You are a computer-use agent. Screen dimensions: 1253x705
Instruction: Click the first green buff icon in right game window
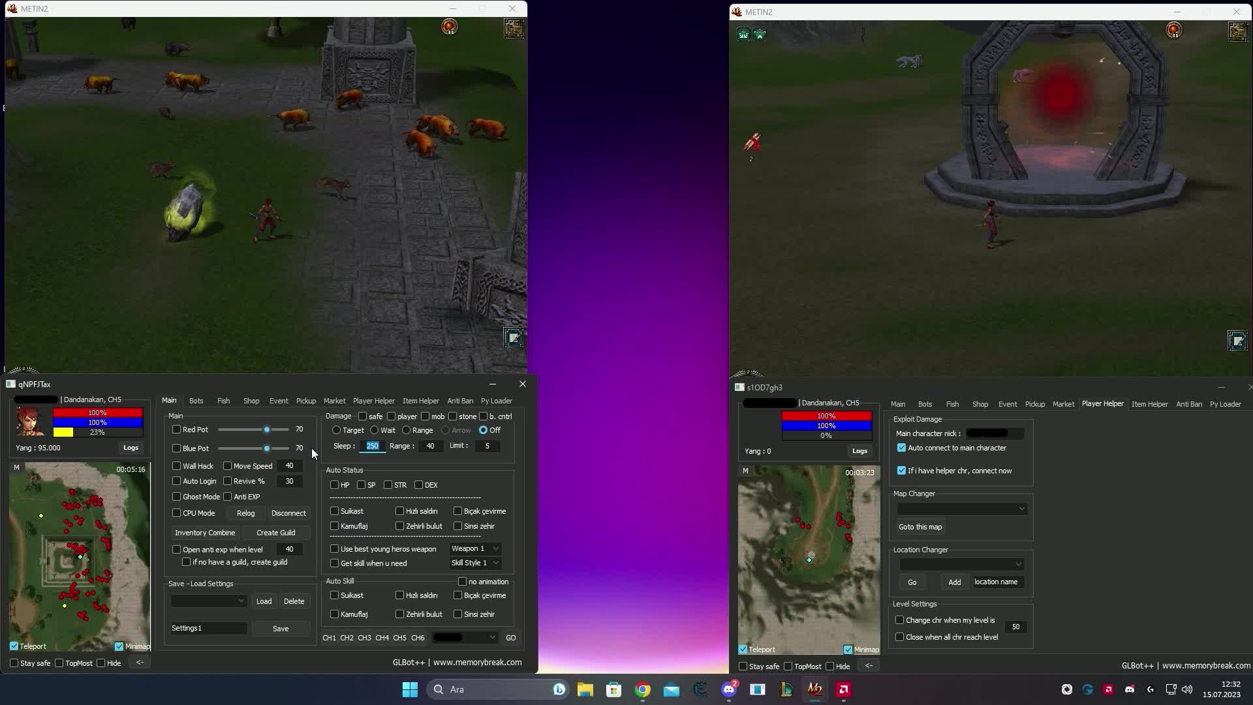(743, 34)
